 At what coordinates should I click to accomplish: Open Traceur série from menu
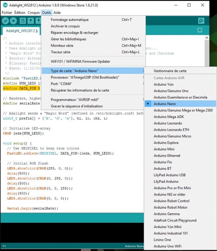tap(93, 52)
